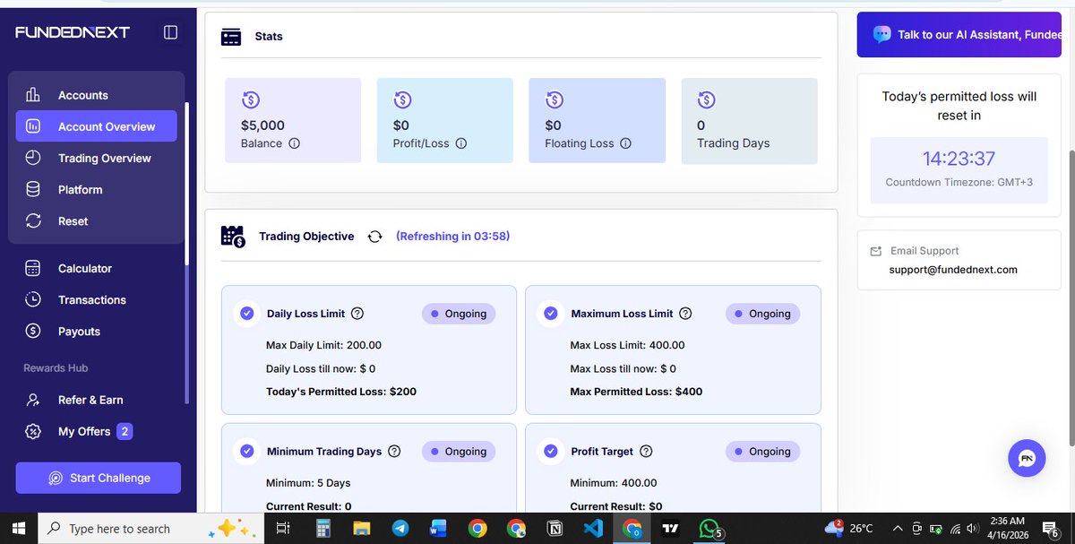The image size is (1075, 544).
Task: Click the Maximum Loss Limit Ongoing badge
Action: pos(763,314)
